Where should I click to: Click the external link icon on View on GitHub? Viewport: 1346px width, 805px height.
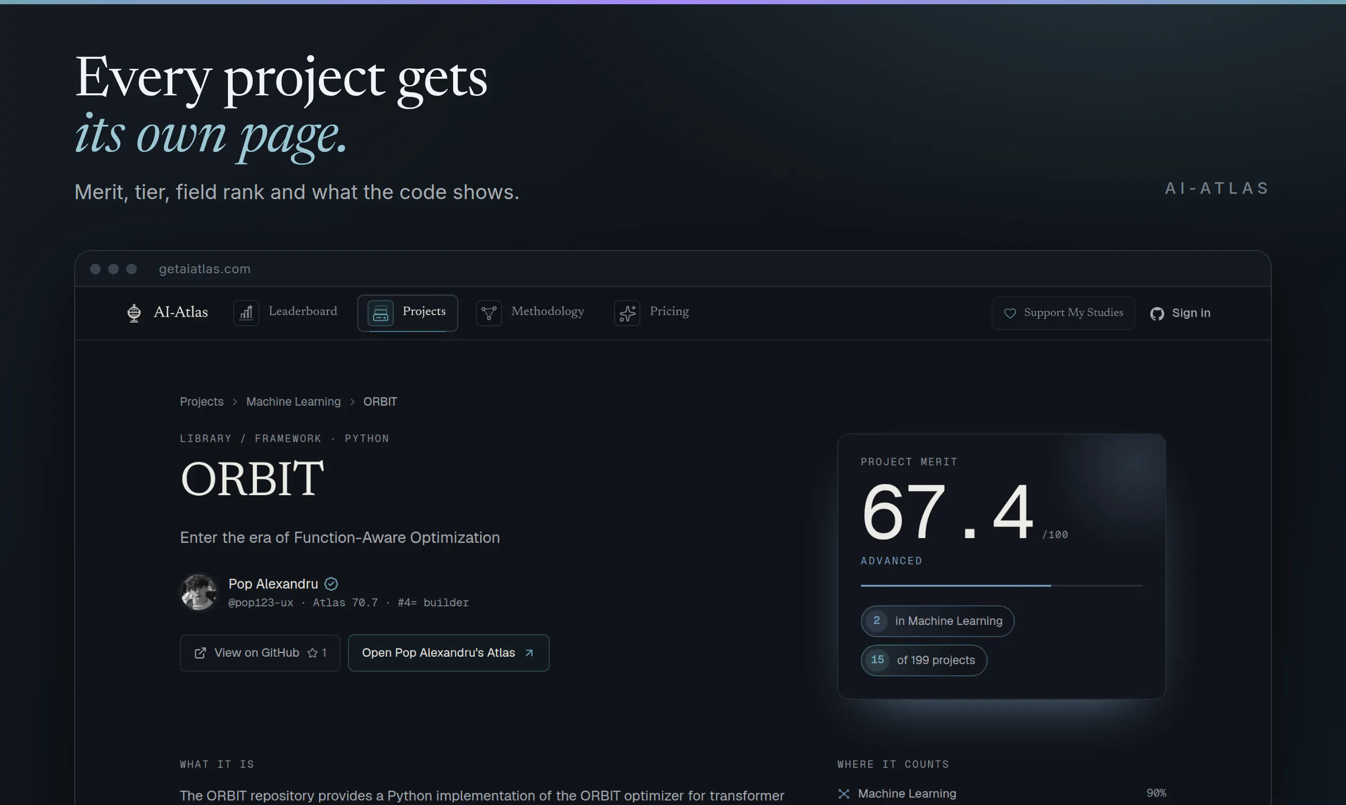click(x=200, y=652)
